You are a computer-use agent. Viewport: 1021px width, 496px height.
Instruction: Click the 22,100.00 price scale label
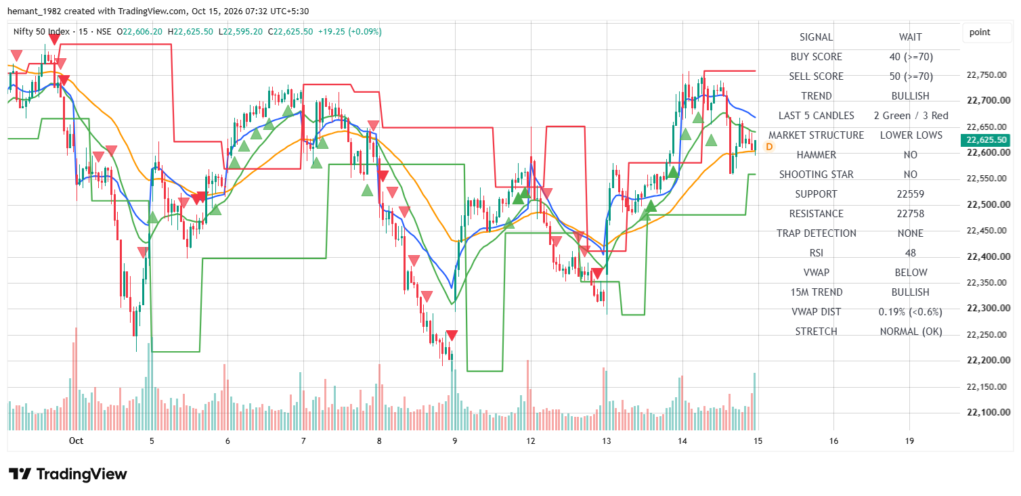click(988, 412)
